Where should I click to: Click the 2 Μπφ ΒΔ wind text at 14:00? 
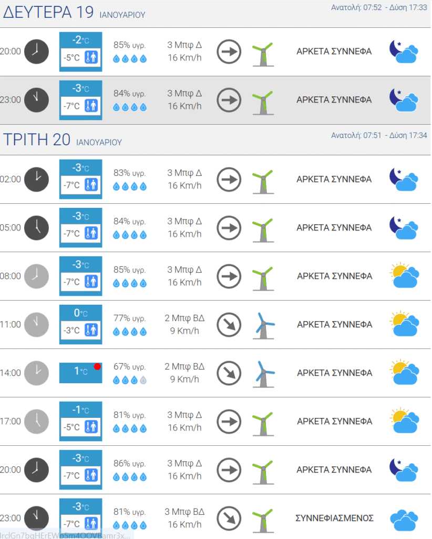click(x=184, y=366)
